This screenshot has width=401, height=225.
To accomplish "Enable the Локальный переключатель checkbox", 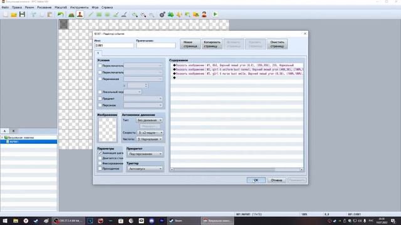I will pyautogui.click(x=100, y=92).
